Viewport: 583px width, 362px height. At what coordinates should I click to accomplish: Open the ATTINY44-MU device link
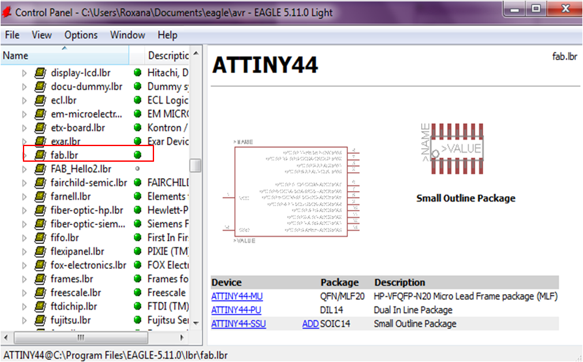(237, 296)
